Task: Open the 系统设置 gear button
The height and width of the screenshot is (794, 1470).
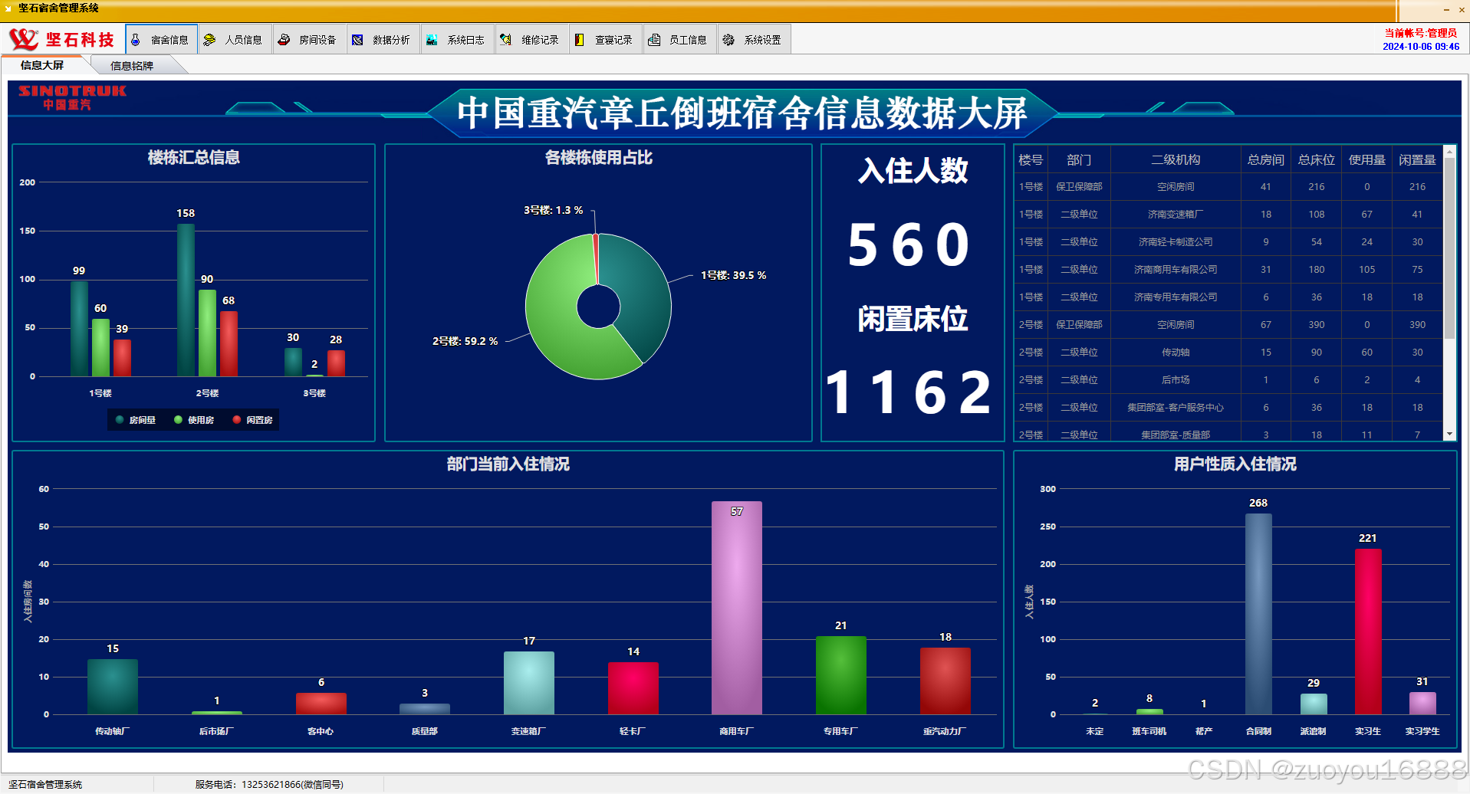Action: tap(755, 40)
